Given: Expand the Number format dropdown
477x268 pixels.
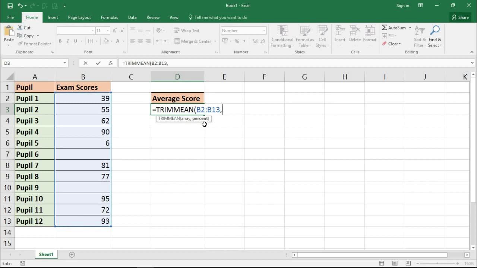Looking at the screenshot, I should 264,31.
